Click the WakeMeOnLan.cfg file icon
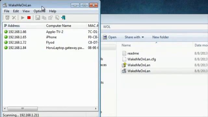 (124, 59)
